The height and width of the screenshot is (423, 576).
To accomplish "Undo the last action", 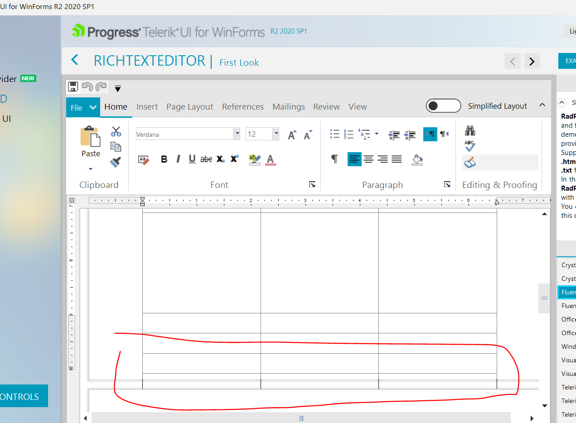I will [87, 87].
